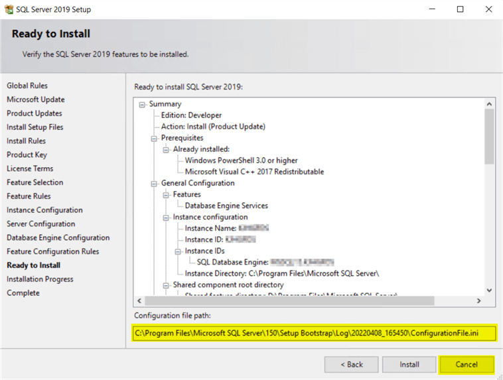This screenshot has width=503, height=380.
Task: Click the SQL Server Setup title bar icon
Action: click(x=9, y=9)
